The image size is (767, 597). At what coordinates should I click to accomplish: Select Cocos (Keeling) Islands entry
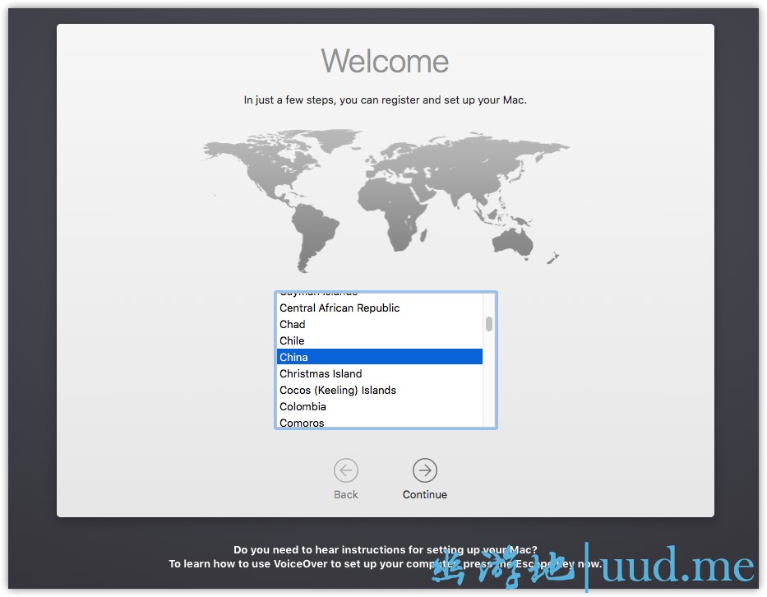[338, 390]
